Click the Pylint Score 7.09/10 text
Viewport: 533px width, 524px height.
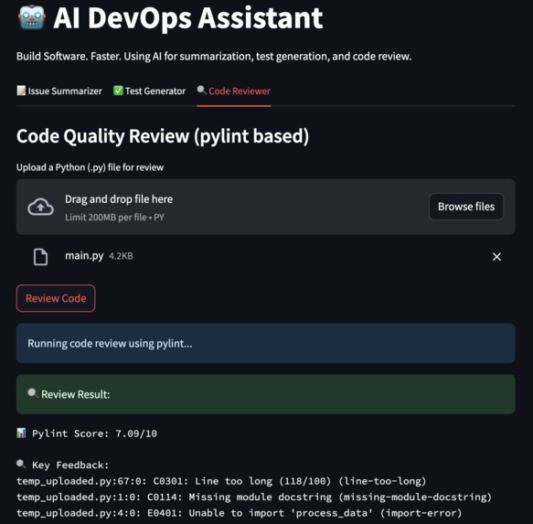point(94,433)
